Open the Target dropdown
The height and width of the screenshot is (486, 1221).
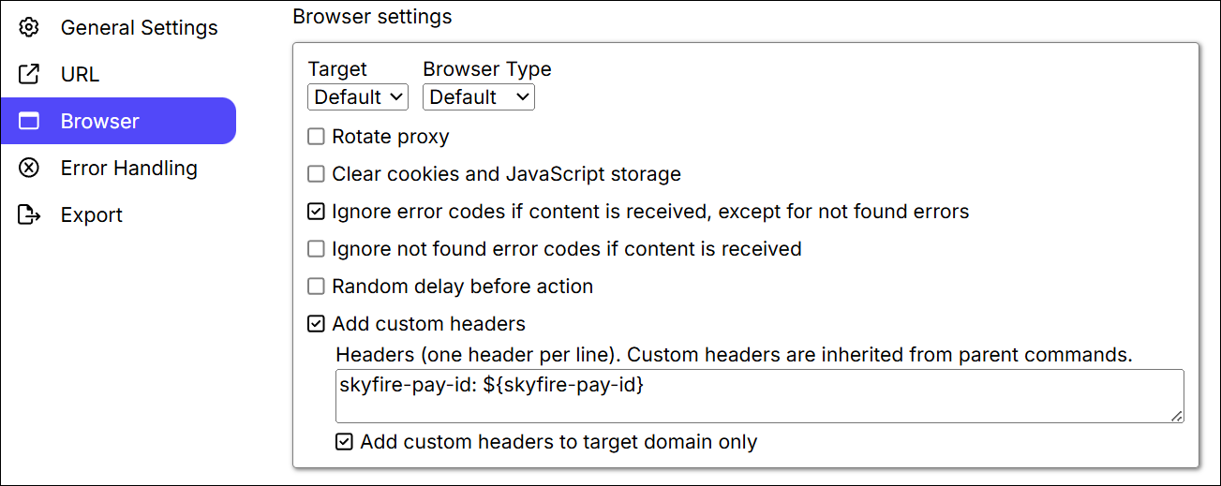tap(357, 97)
